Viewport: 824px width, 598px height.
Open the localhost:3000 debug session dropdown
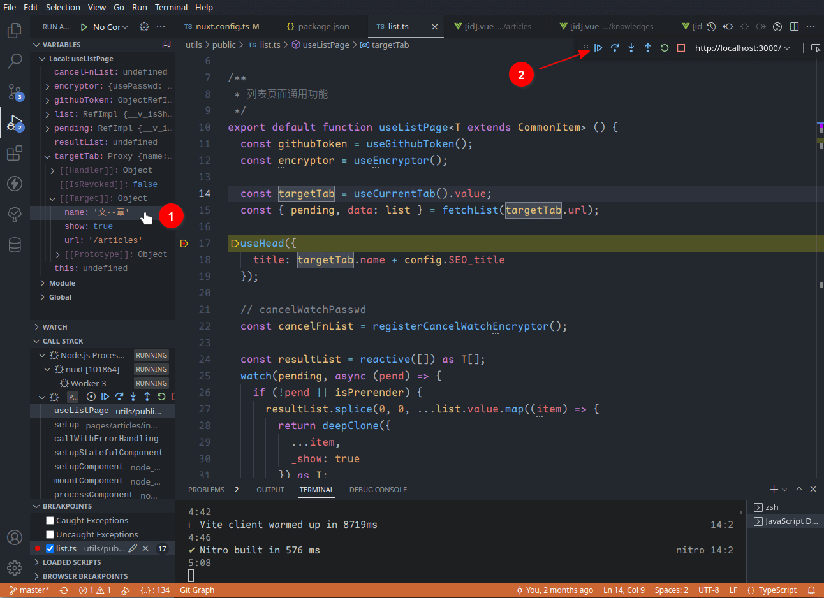(742, 48)
